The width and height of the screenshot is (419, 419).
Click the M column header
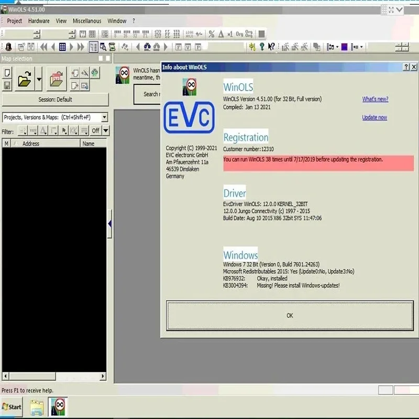click(6, 144)
